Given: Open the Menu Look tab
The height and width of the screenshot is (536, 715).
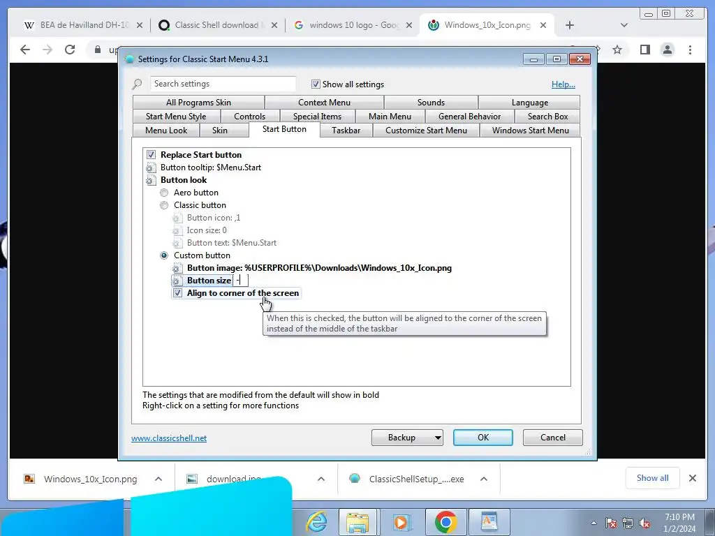Looking at the screenshot, I should click(166, 131).
